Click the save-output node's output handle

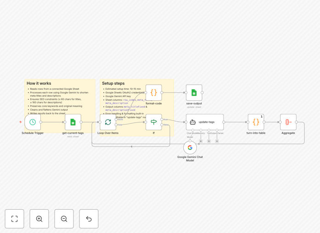202,92
